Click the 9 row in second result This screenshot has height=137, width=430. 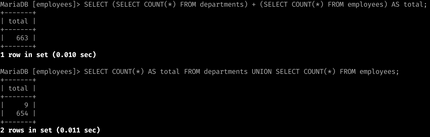[26, 105]
